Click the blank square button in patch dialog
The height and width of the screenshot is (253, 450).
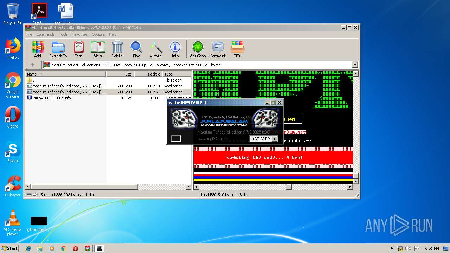(x=176, y=138)
